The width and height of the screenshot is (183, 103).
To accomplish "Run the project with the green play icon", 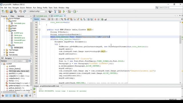I will pos(64,11).
